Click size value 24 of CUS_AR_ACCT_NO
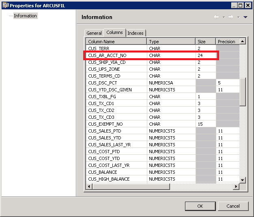This screenshot has height=217, width=254. tap(200, 55)
